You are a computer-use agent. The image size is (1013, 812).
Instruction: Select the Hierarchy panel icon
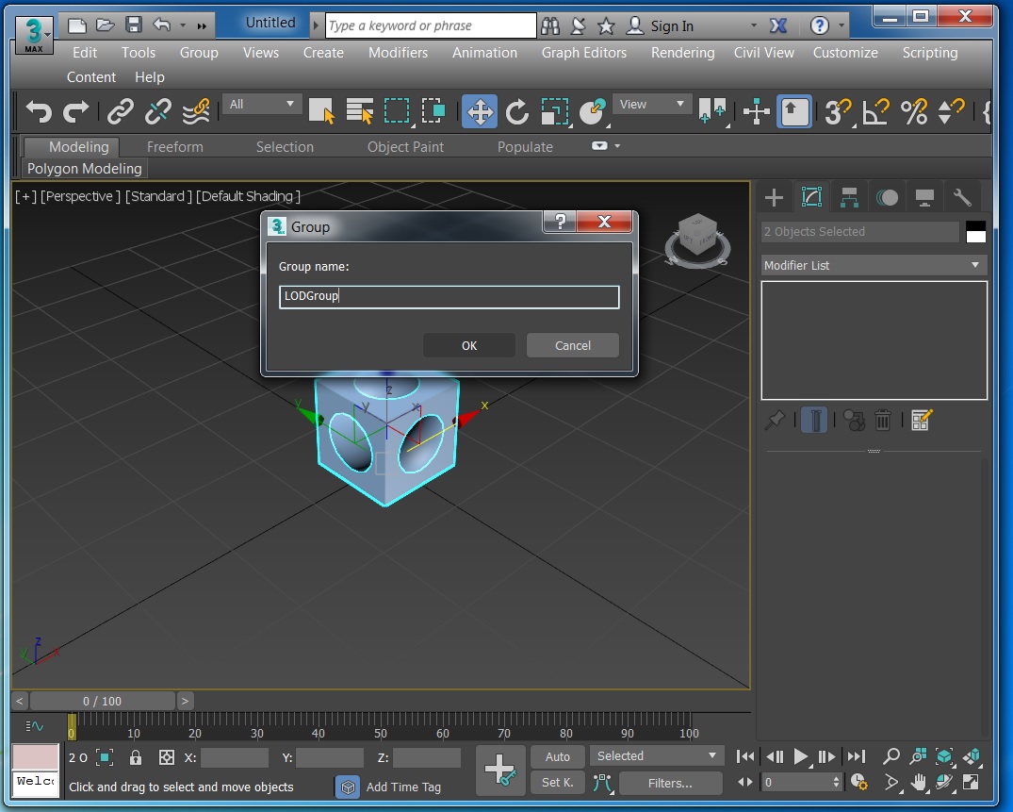[849, 196]
